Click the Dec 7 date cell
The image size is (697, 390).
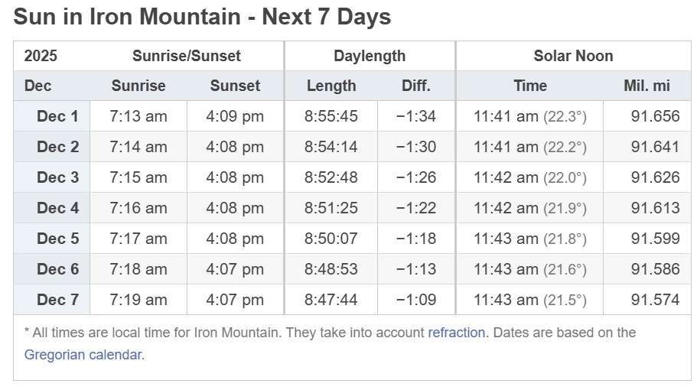pyautogui.click(x=57, y=300)
